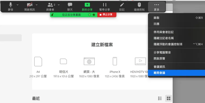The height and width of the screenshot is (103, 205).
Task: Click the 最近 section heading
Action: click(36, 98)
